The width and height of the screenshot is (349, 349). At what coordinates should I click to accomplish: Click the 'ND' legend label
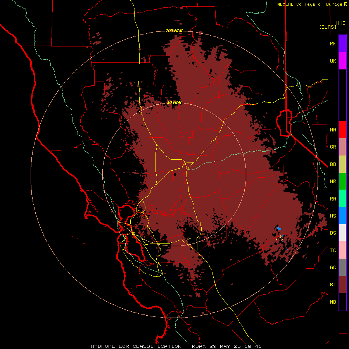[333, 302]
